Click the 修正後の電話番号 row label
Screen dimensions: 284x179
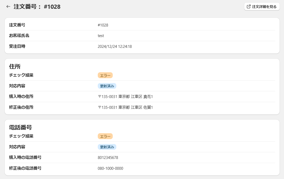tap(25, 168)
